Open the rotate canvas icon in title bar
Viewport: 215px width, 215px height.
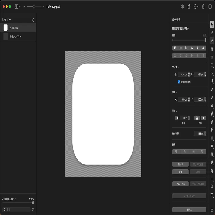tap(189, 6)
